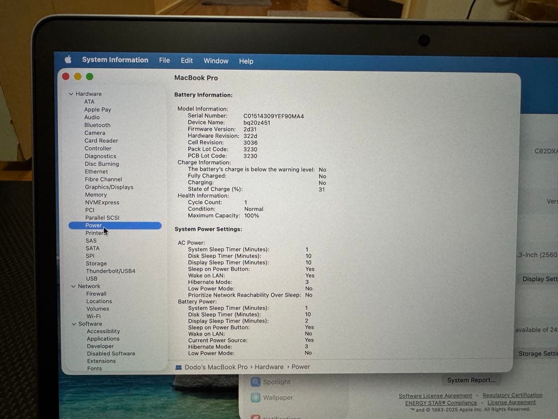Select Wi-Fi under Network

pyautogui.click(x=94, y=316)
